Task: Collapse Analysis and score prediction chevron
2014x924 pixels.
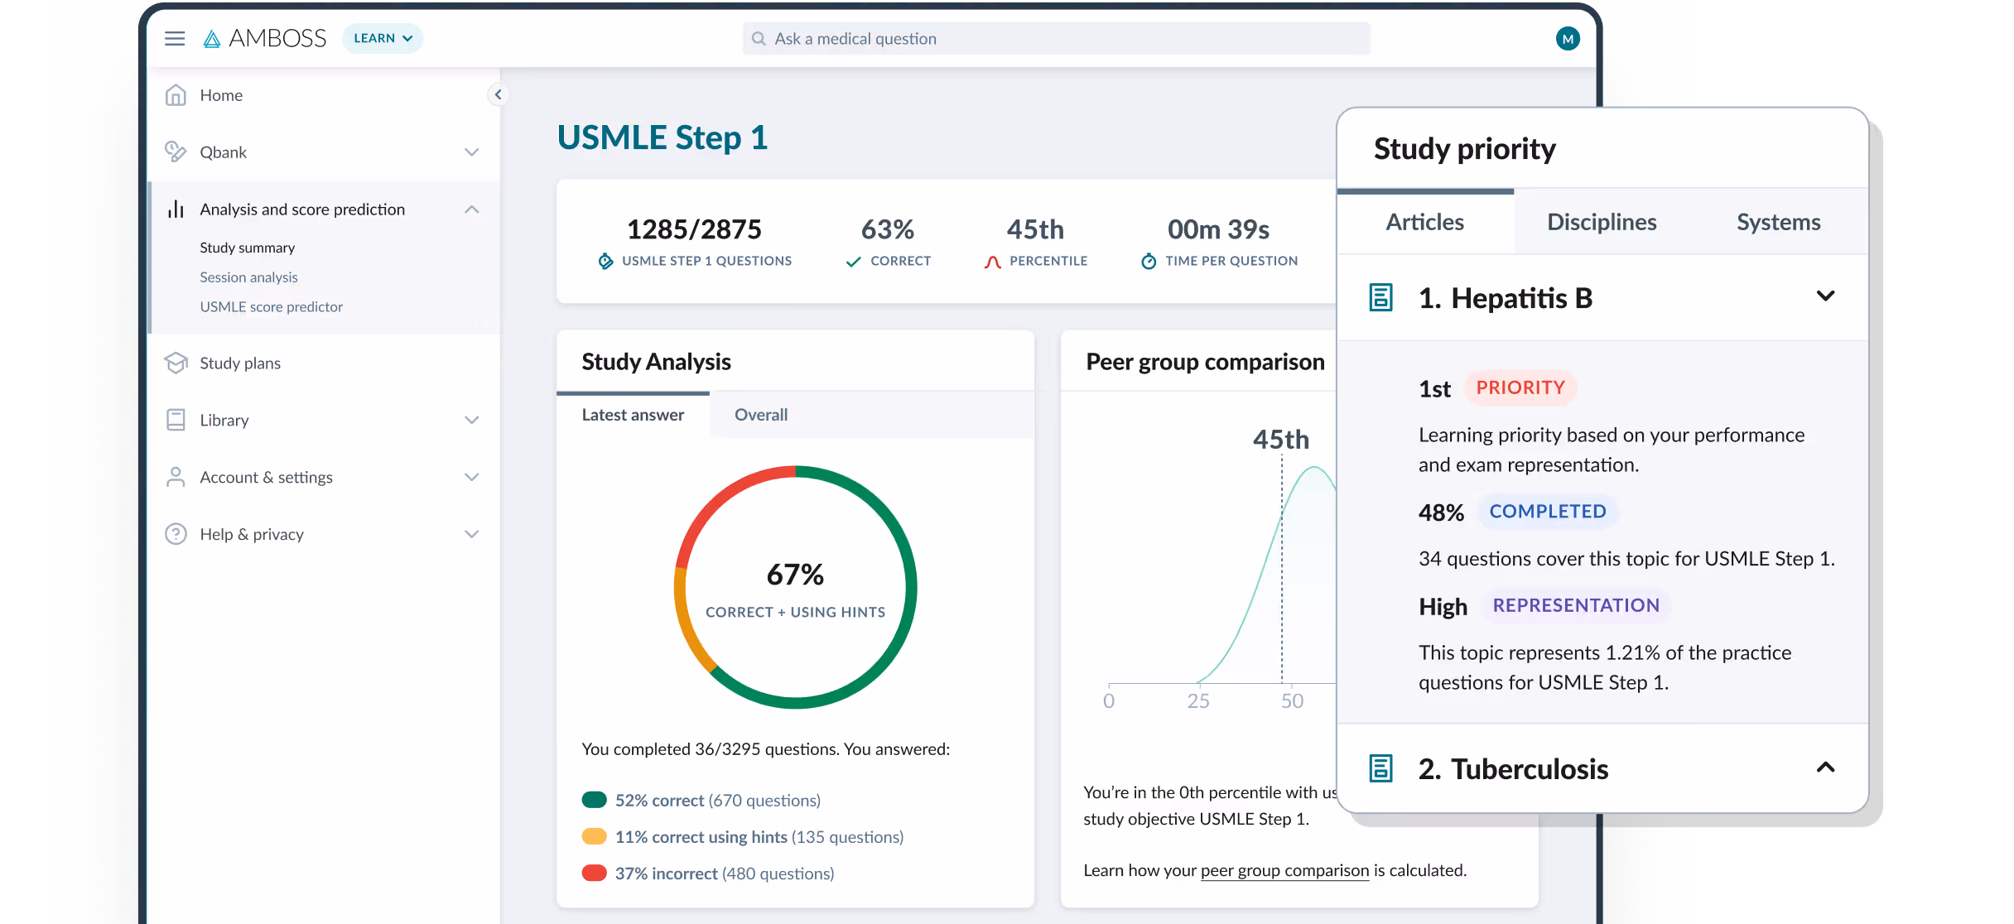Action: pos(472,209)
